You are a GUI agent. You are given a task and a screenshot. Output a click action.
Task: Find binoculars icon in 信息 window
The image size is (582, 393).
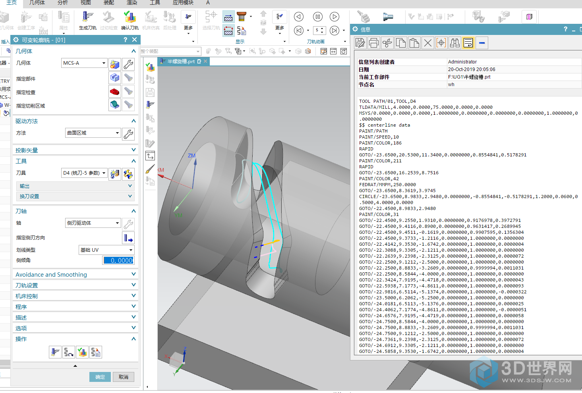455,43
